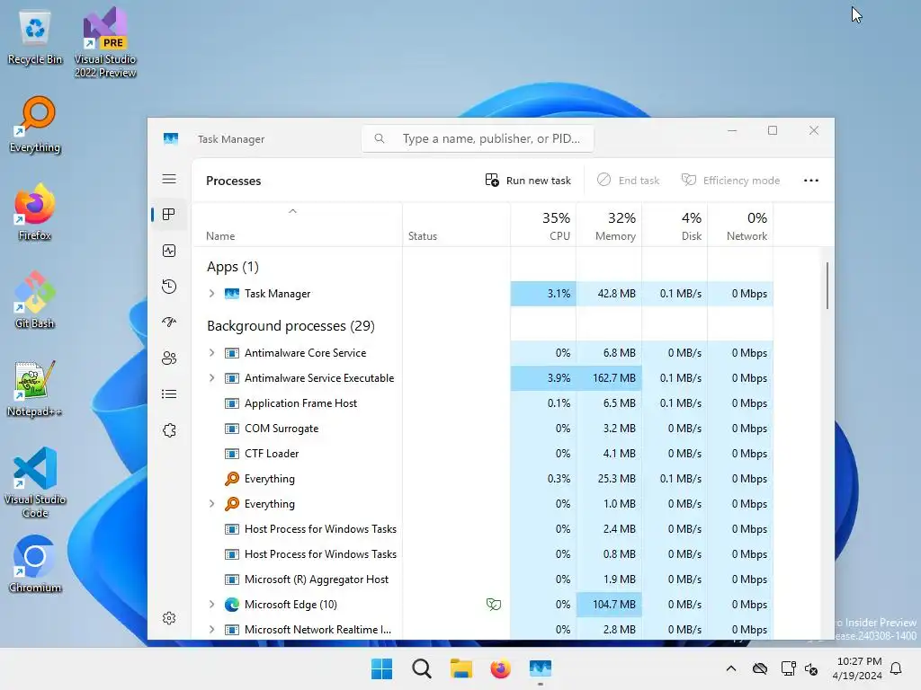Click the efficiency mode leaf icon on Microsoft Edge row
The image size is (921, 690).
(x=494, y=605)
